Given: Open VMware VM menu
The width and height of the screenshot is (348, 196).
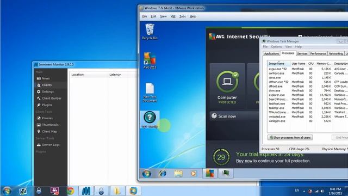Looking at the screenshot, I should tap(173, 16).
